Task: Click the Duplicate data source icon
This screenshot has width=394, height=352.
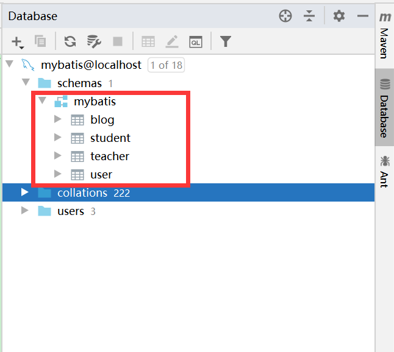Action: coord(40,41)
